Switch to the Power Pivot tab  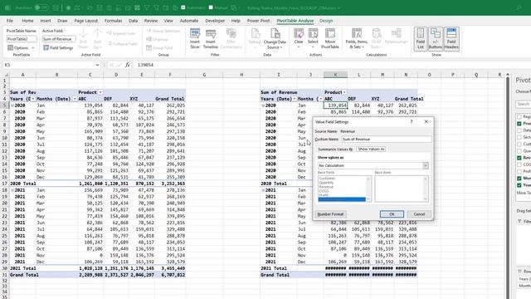pyautogui.click(x=258, y=21)
